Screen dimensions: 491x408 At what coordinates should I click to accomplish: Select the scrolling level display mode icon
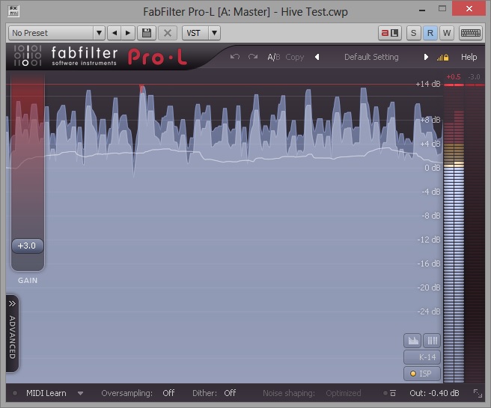point(412,341)
